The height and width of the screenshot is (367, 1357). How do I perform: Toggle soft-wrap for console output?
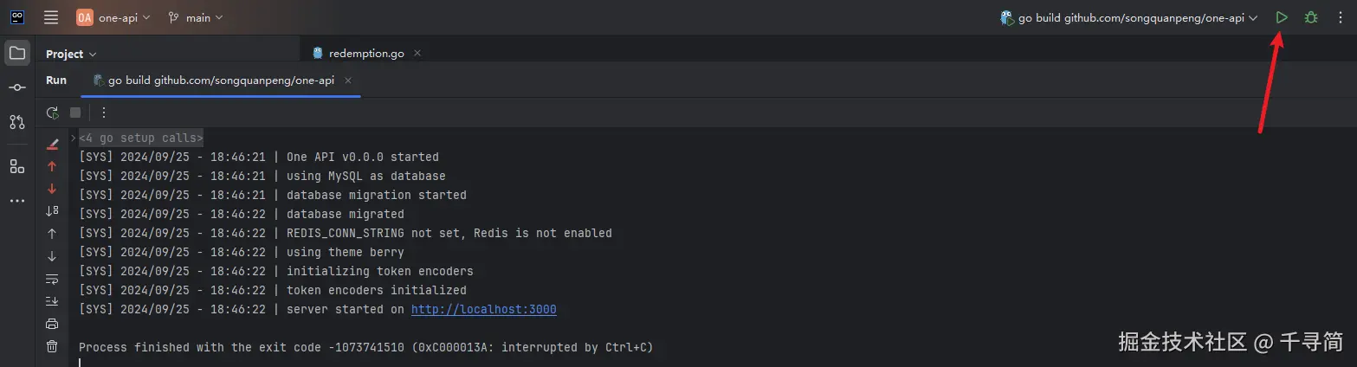(52, 279)
